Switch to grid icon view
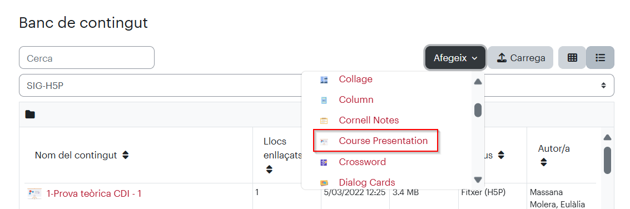 click(572, 58)
